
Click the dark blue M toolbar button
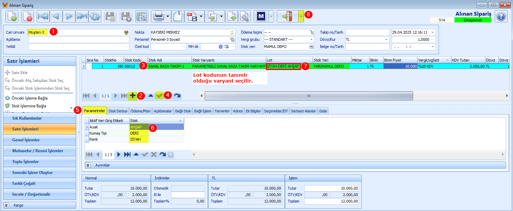pyautogui.click(x=261, y=16)
